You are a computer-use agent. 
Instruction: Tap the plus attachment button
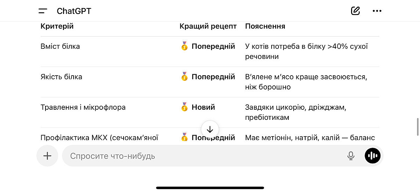click(x=47, y=156)
